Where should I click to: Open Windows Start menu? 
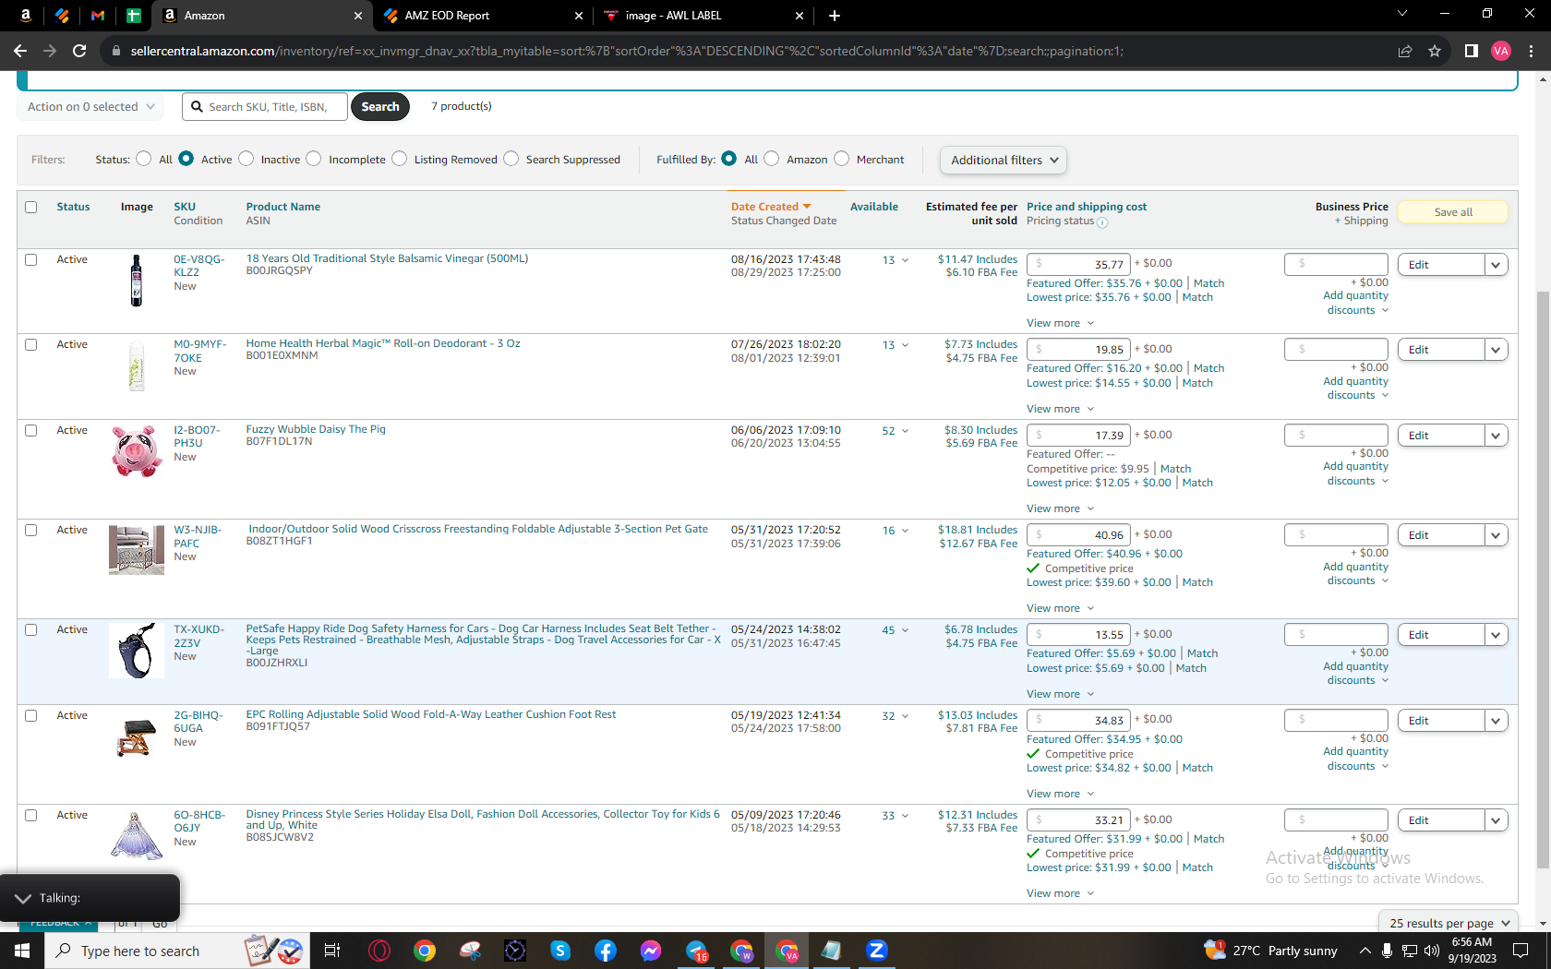pos(22,951)
